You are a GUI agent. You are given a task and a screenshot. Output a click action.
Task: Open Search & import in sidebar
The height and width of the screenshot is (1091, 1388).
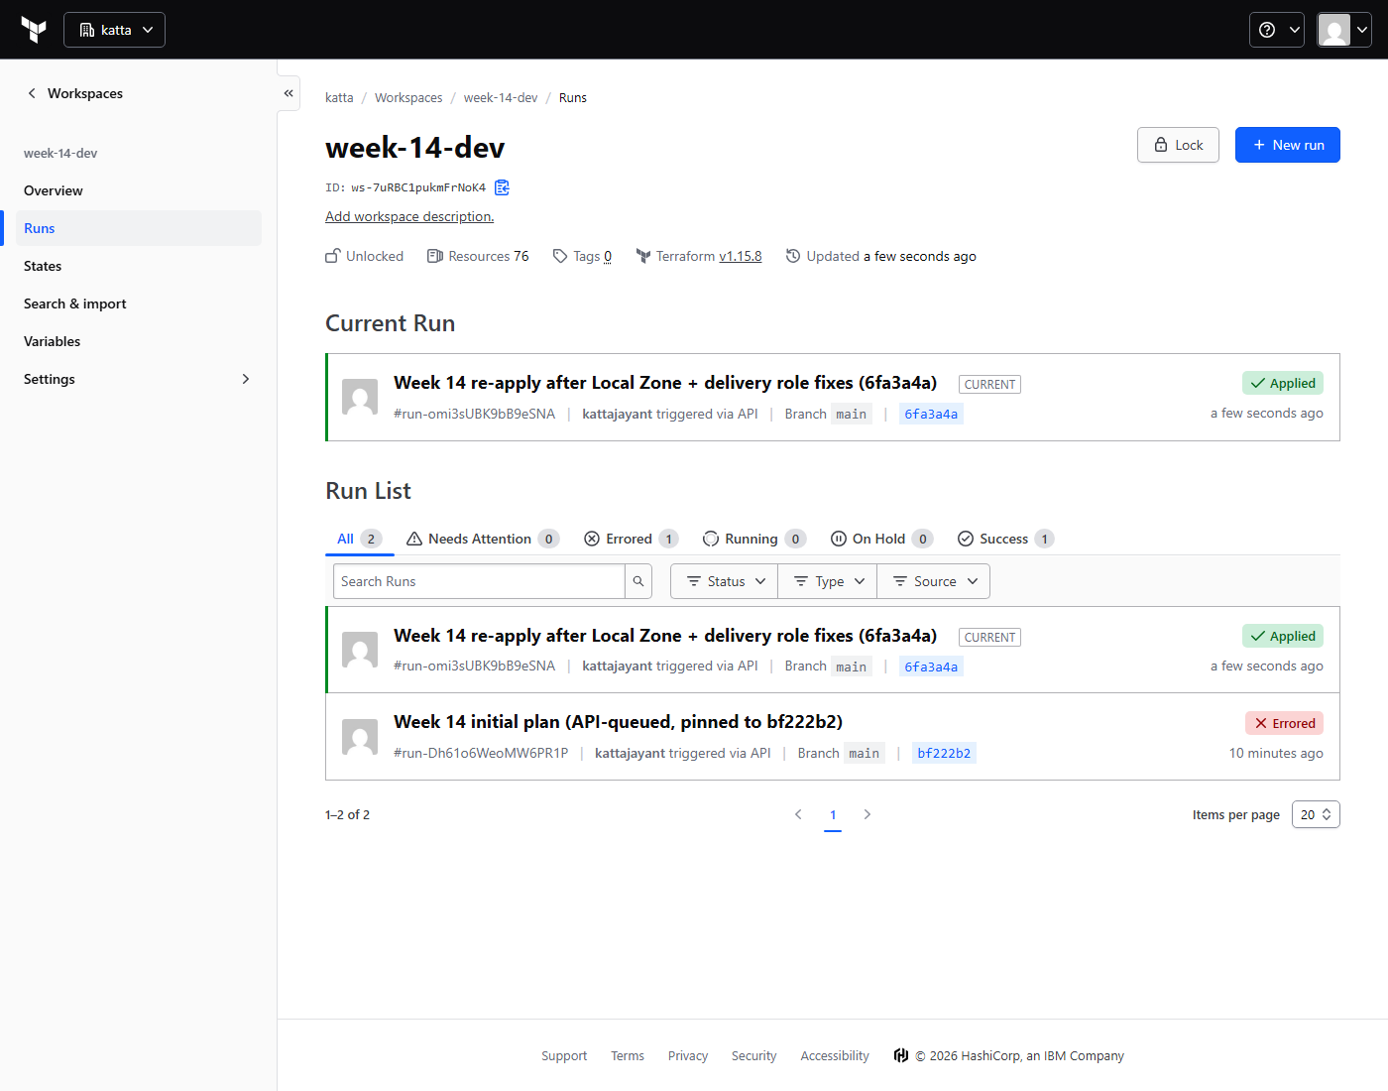pos(75,303)
